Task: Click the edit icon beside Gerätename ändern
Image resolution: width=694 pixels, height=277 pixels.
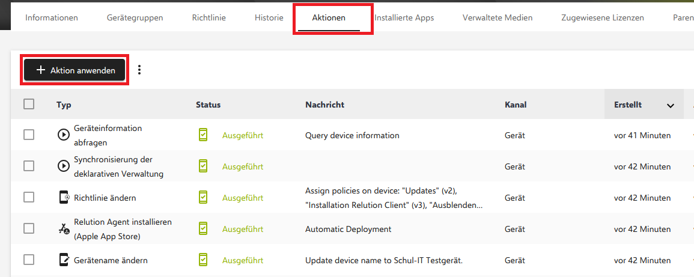Action: click(x=64, y=260)
